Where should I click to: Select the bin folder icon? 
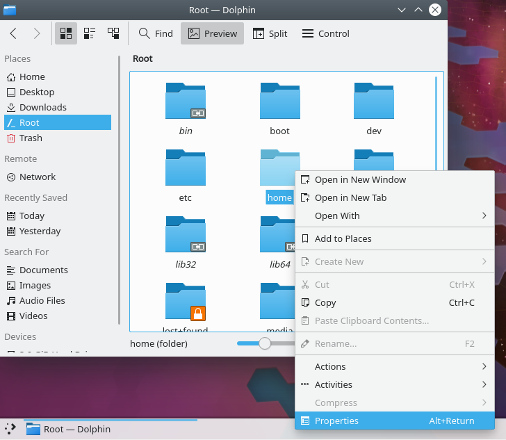coord(186,101)
